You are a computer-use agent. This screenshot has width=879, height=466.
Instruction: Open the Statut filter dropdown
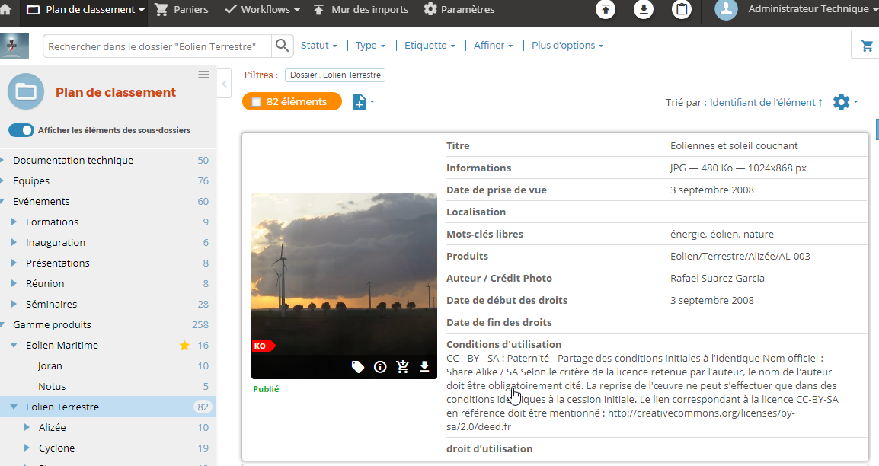tap(319, 46)
